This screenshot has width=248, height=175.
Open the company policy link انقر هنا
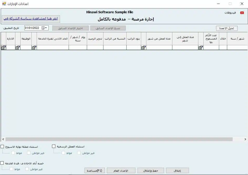pyautogui.click(x=31, y=19)
